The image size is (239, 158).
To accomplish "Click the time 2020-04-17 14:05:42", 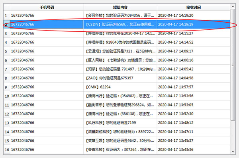I will [176, 69].
